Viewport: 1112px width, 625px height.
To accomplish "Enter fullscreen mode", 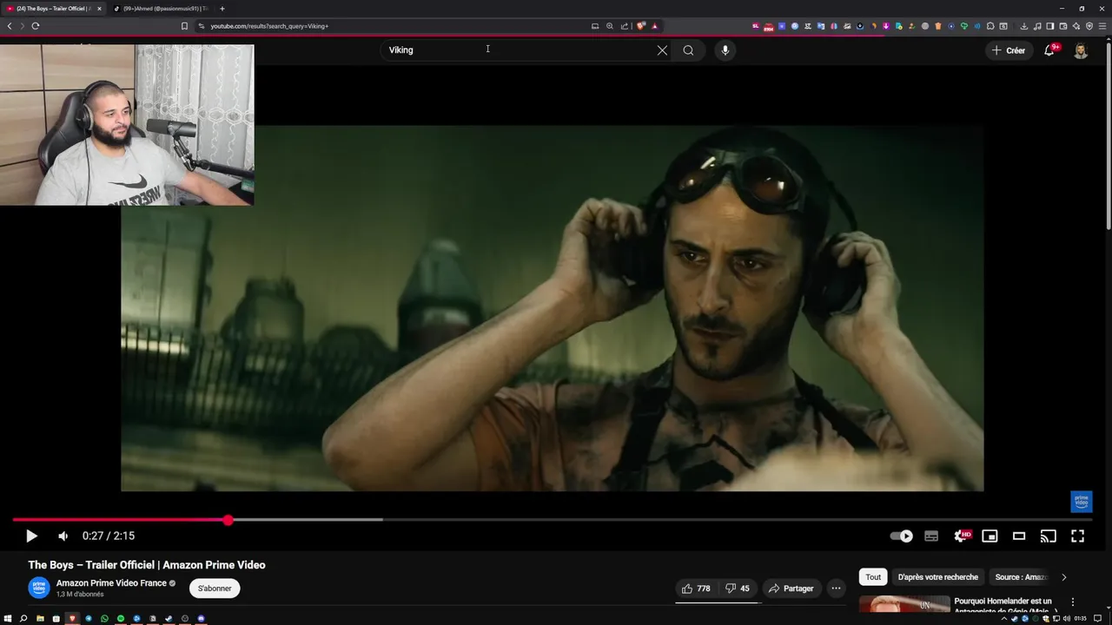I will pyautogui.click(x=1077, y=536).
